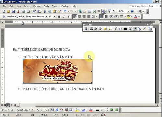
Task: Decrease indent of paragraph
Action: pos(111,17)
